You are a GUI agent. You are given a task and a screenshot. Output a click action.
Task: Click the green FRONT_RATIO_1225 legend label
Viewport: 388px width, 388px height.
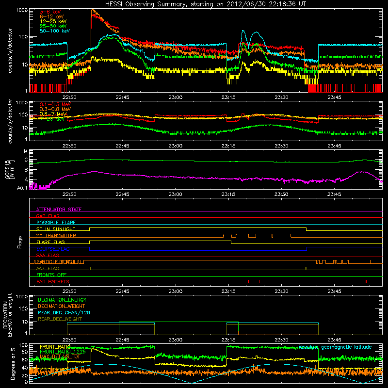63,352
